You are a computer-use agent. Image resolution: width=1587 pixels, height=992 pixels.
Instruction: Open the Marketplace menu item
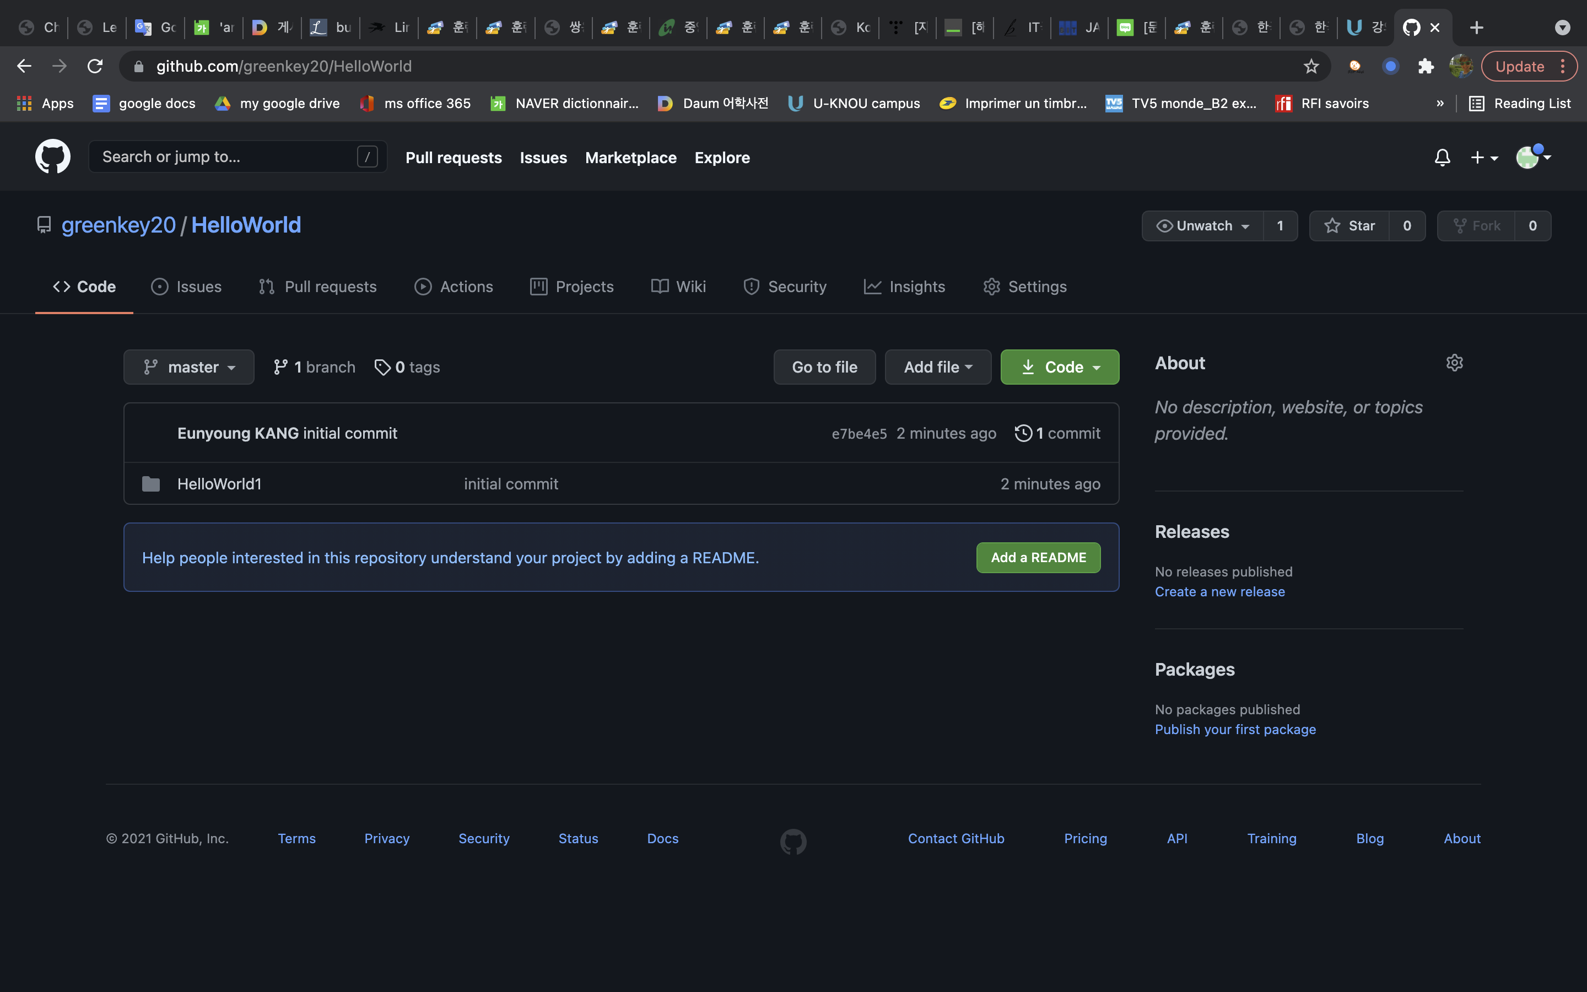630,158
